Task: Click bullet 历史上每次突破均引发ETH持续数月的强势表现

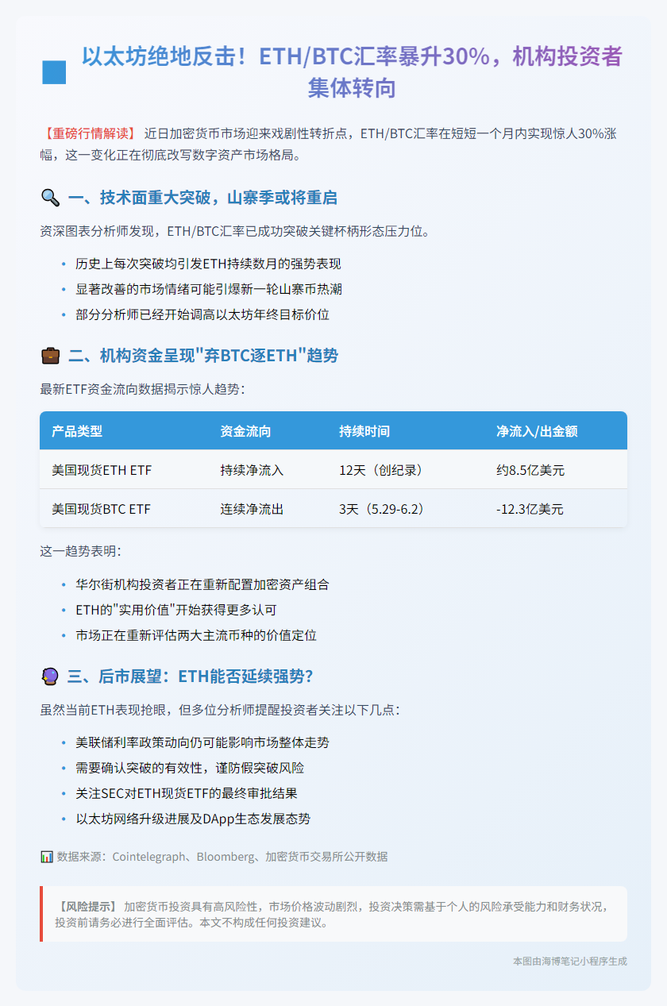Action: pos(208,264)
